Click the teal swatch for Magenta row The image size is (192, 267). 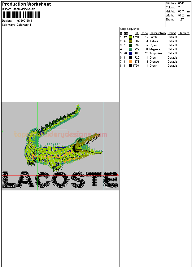(130, 49)
